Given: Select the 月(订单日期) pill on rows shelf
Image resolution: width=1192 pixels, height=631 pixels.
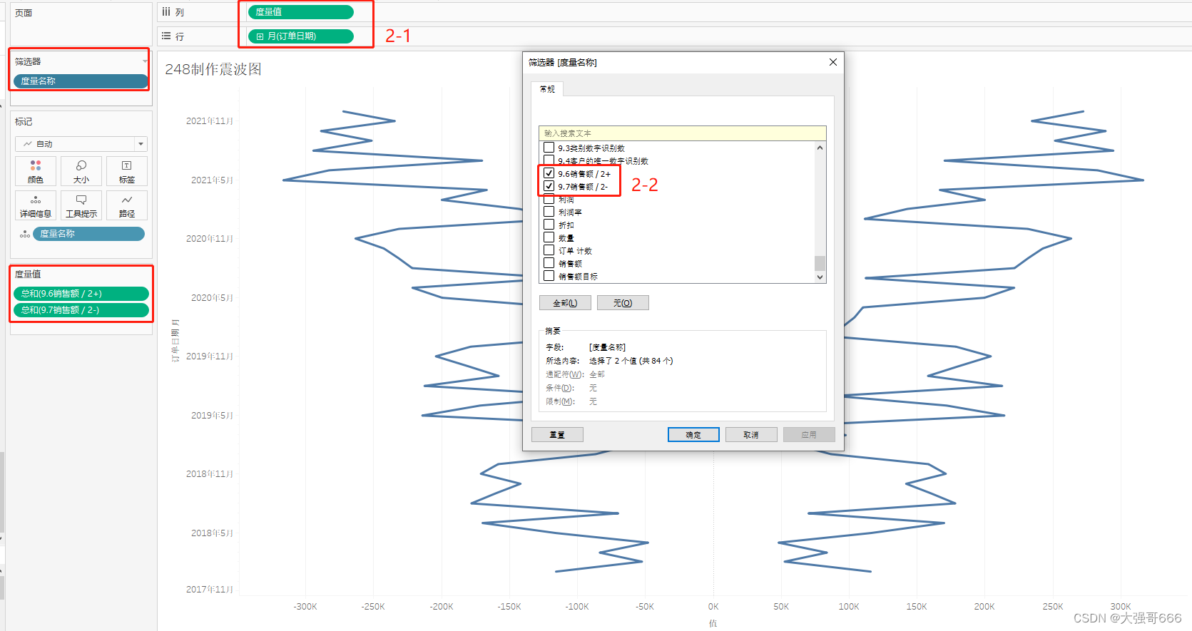Looking at the screenshot, I should pos(300,36).
